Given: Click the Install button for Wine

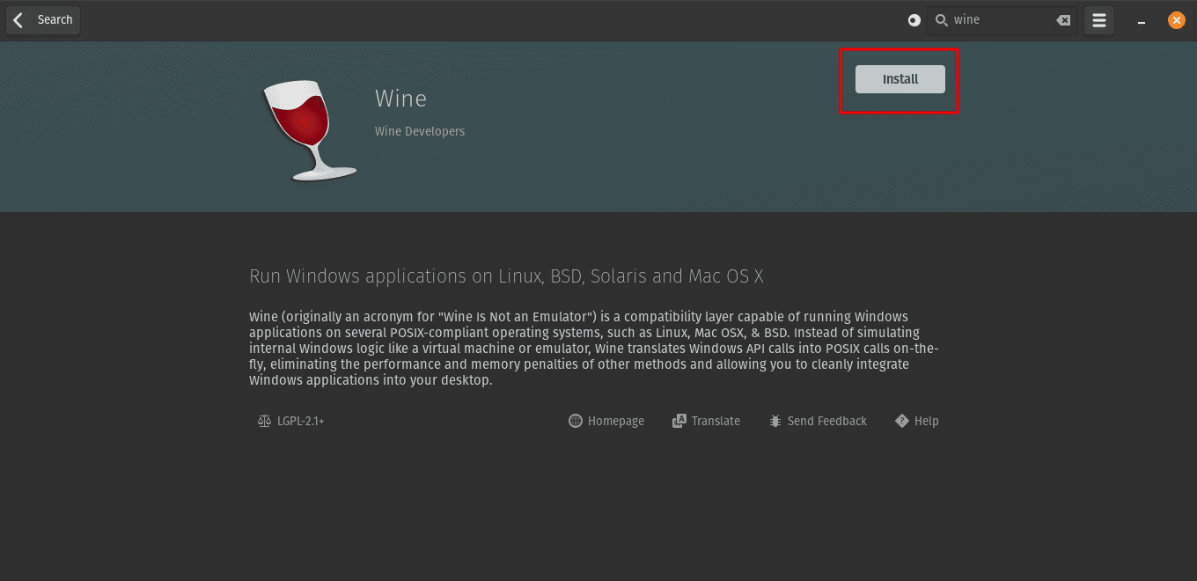Looking at the screenshot, I should click(x=900, y=78).
